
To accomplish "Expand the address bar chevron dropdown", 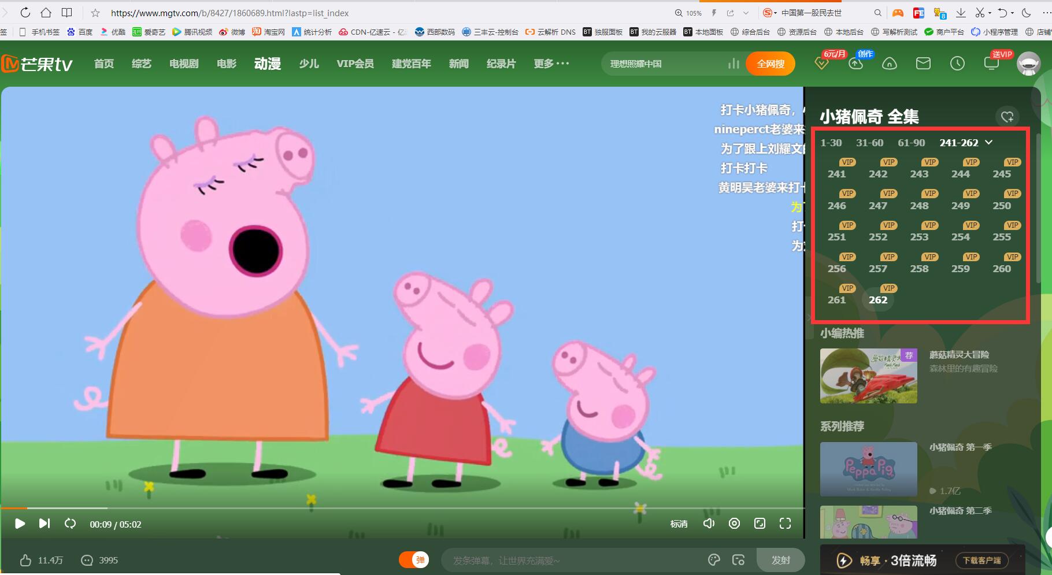I will [746, 13].
